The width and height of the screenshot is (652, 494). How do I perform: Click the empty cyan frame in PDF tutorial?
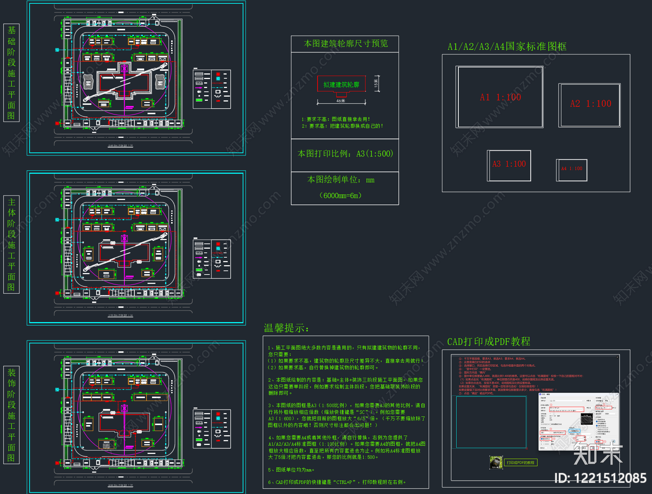click(491, 422)
